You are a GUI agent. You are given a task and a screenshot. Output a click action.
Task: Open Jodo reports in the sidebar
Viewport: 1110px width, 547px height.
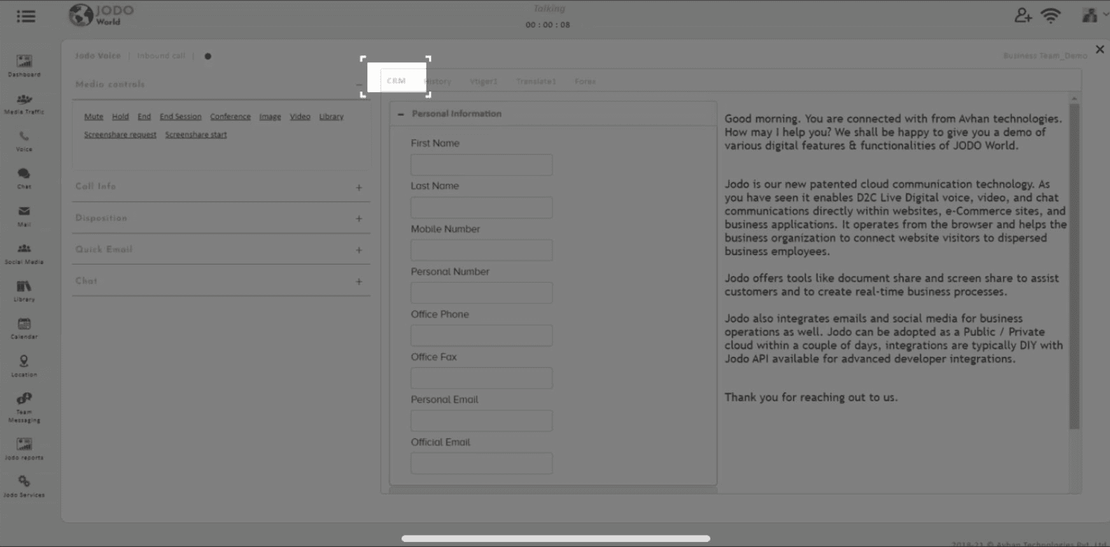coord(24,448)
